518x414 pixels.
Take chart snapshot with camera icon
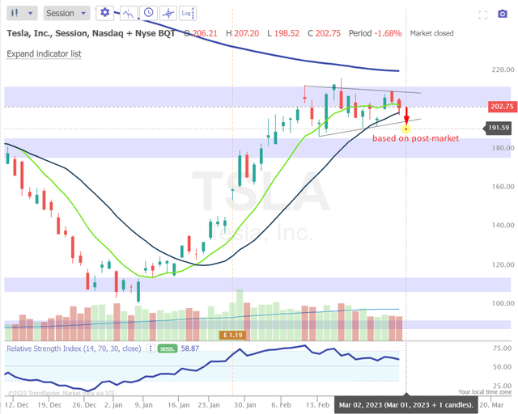(x=503, y=14)
